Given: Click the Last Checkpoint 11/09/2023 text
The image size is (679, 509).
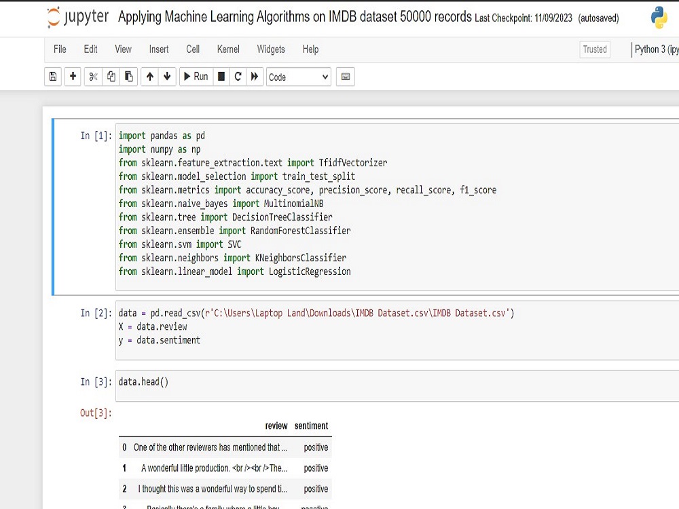Looking at the screenshot, I should click(523, 18).
